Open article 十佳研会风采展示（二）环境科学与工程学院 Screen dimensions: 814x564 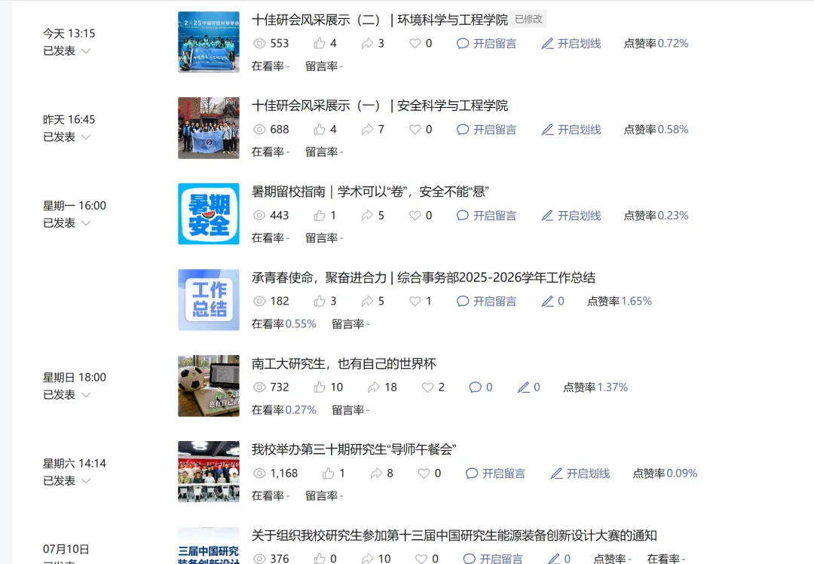[x=379, y=20]
